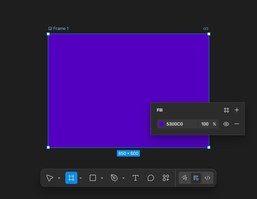The image size is (257, 199).
Task: Click the code icon above Frame 1
Action: pos(206,28)
